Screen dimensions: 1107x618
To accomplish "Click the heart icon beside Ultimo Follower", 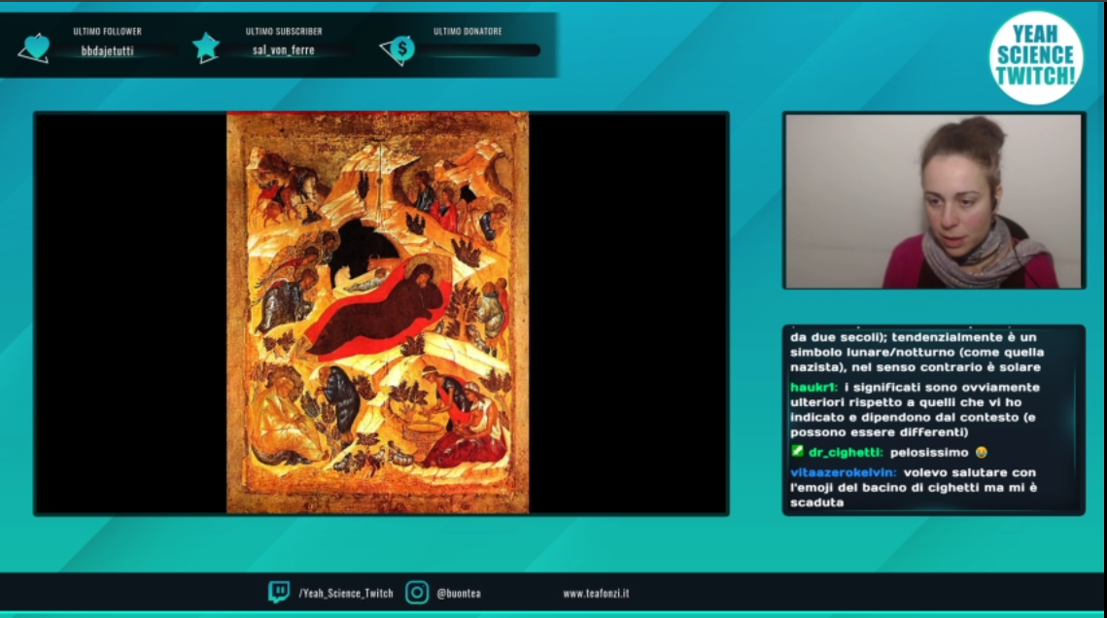I will pos(35,48).
